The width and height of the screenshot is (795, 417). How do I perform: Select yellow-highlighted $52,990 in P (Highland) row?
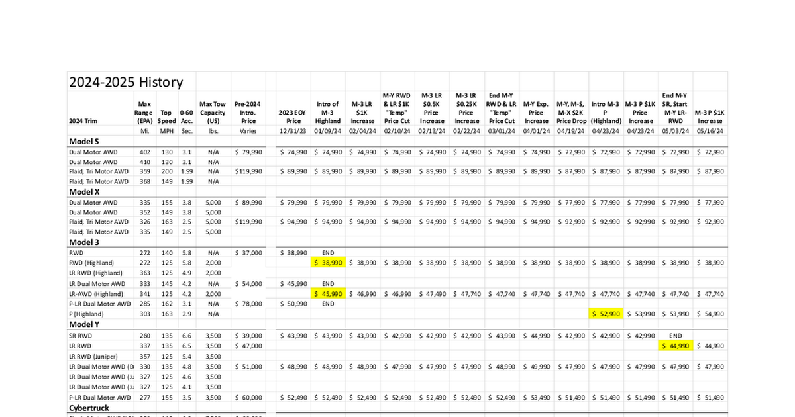point(606,314)
